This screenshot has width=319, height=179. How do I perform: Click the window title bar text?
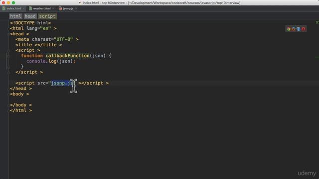coord(161,3)
